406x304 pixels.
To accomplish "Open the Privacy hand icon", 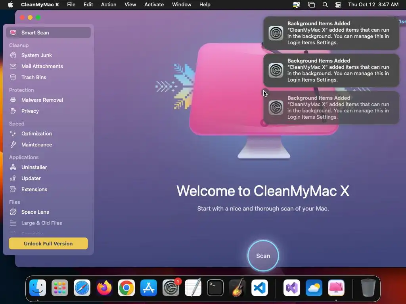I will point(13,111).
